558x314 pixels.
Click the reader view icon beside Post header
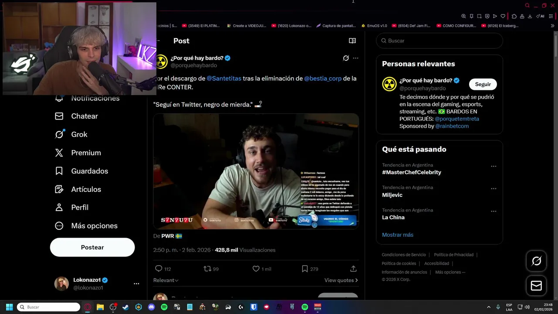(352, 41)
